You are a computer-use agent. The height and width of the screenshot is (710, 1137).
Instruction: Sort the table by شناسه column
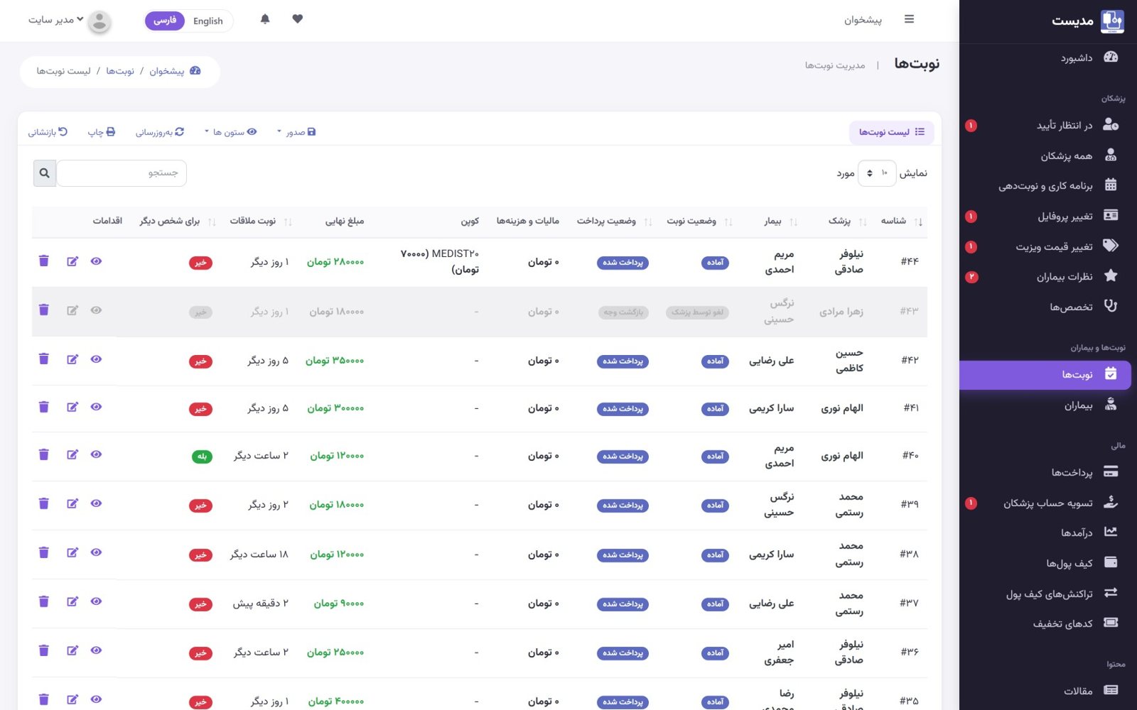click(x=900, y=222)
